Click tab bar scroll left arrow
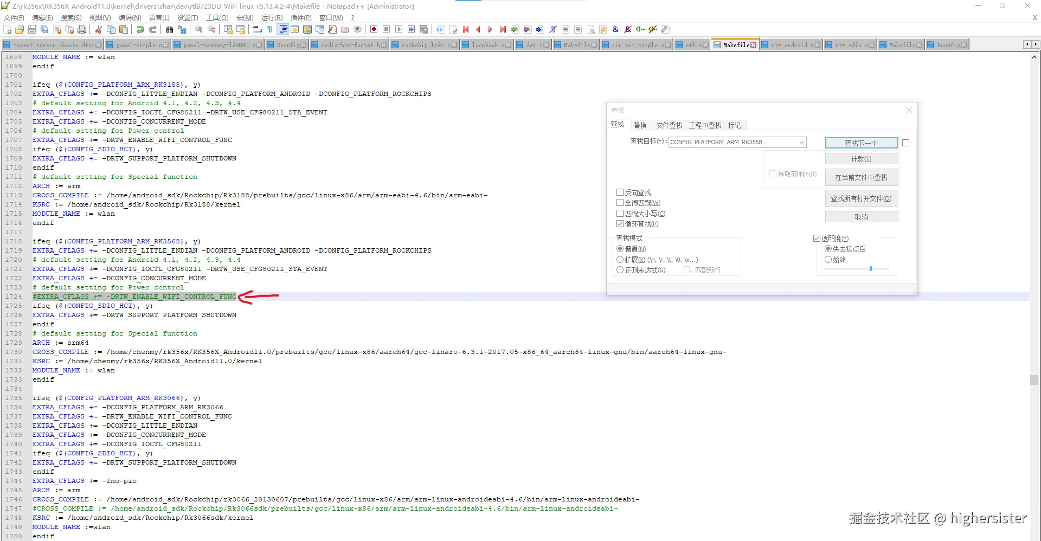This screenshot has width=1041, height=541. pos(1027,44)
